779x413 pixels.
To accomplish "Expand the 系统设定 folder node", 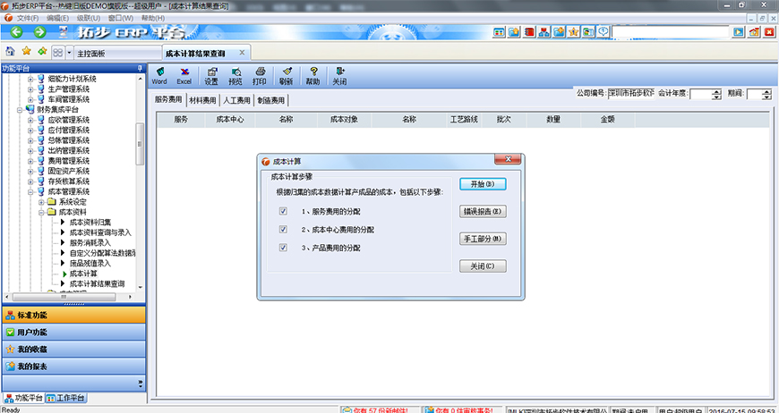I will (41, 202).
